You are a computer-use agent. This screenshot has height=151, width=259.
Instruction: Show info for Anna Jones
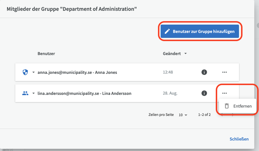[204, 72]
